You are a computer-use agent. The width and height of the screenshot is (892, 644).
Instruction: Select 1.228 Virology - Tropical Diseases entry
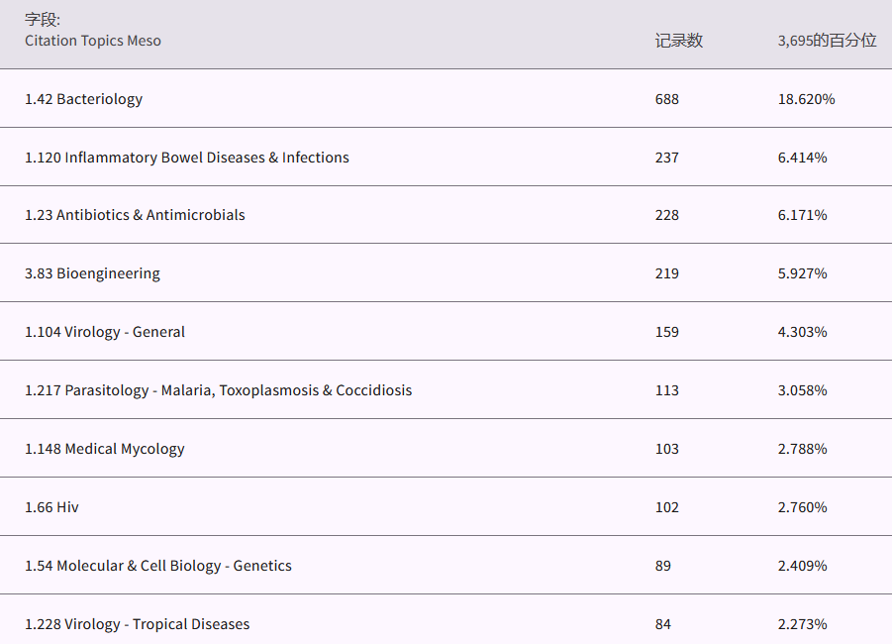coord(137,624)
